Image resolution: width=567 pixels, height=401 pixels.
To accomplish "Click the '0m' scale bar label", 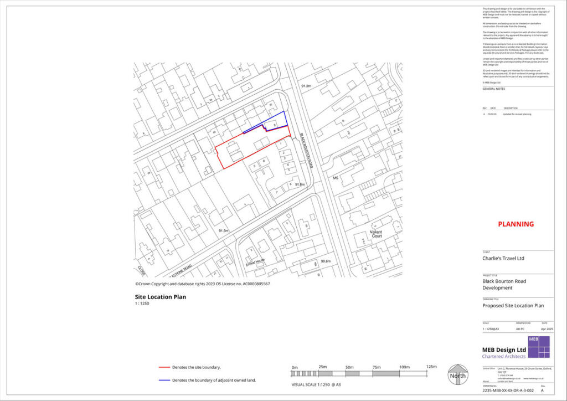I will coord(295,367).
